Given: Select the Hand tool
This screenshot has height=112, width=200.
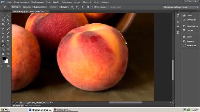Looking at the screenshot, I should (3, 54).
